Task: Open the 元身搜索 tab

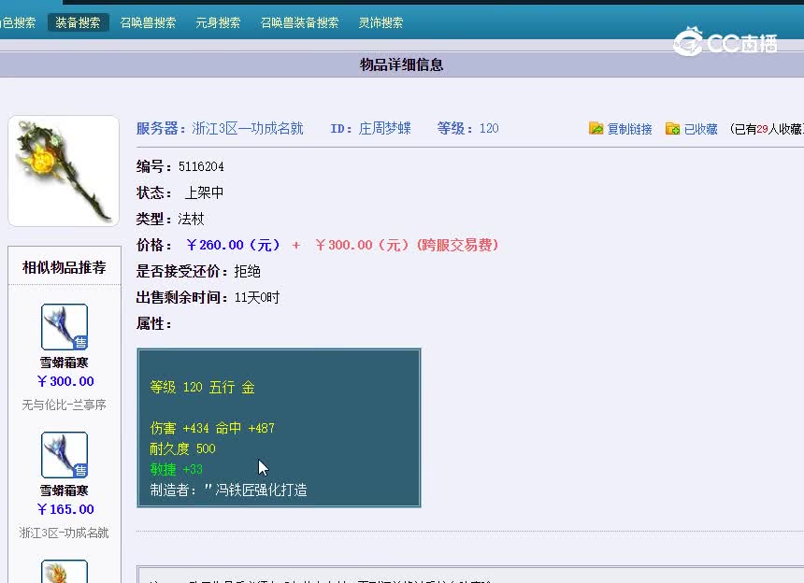Action: [x=218, y=22]
